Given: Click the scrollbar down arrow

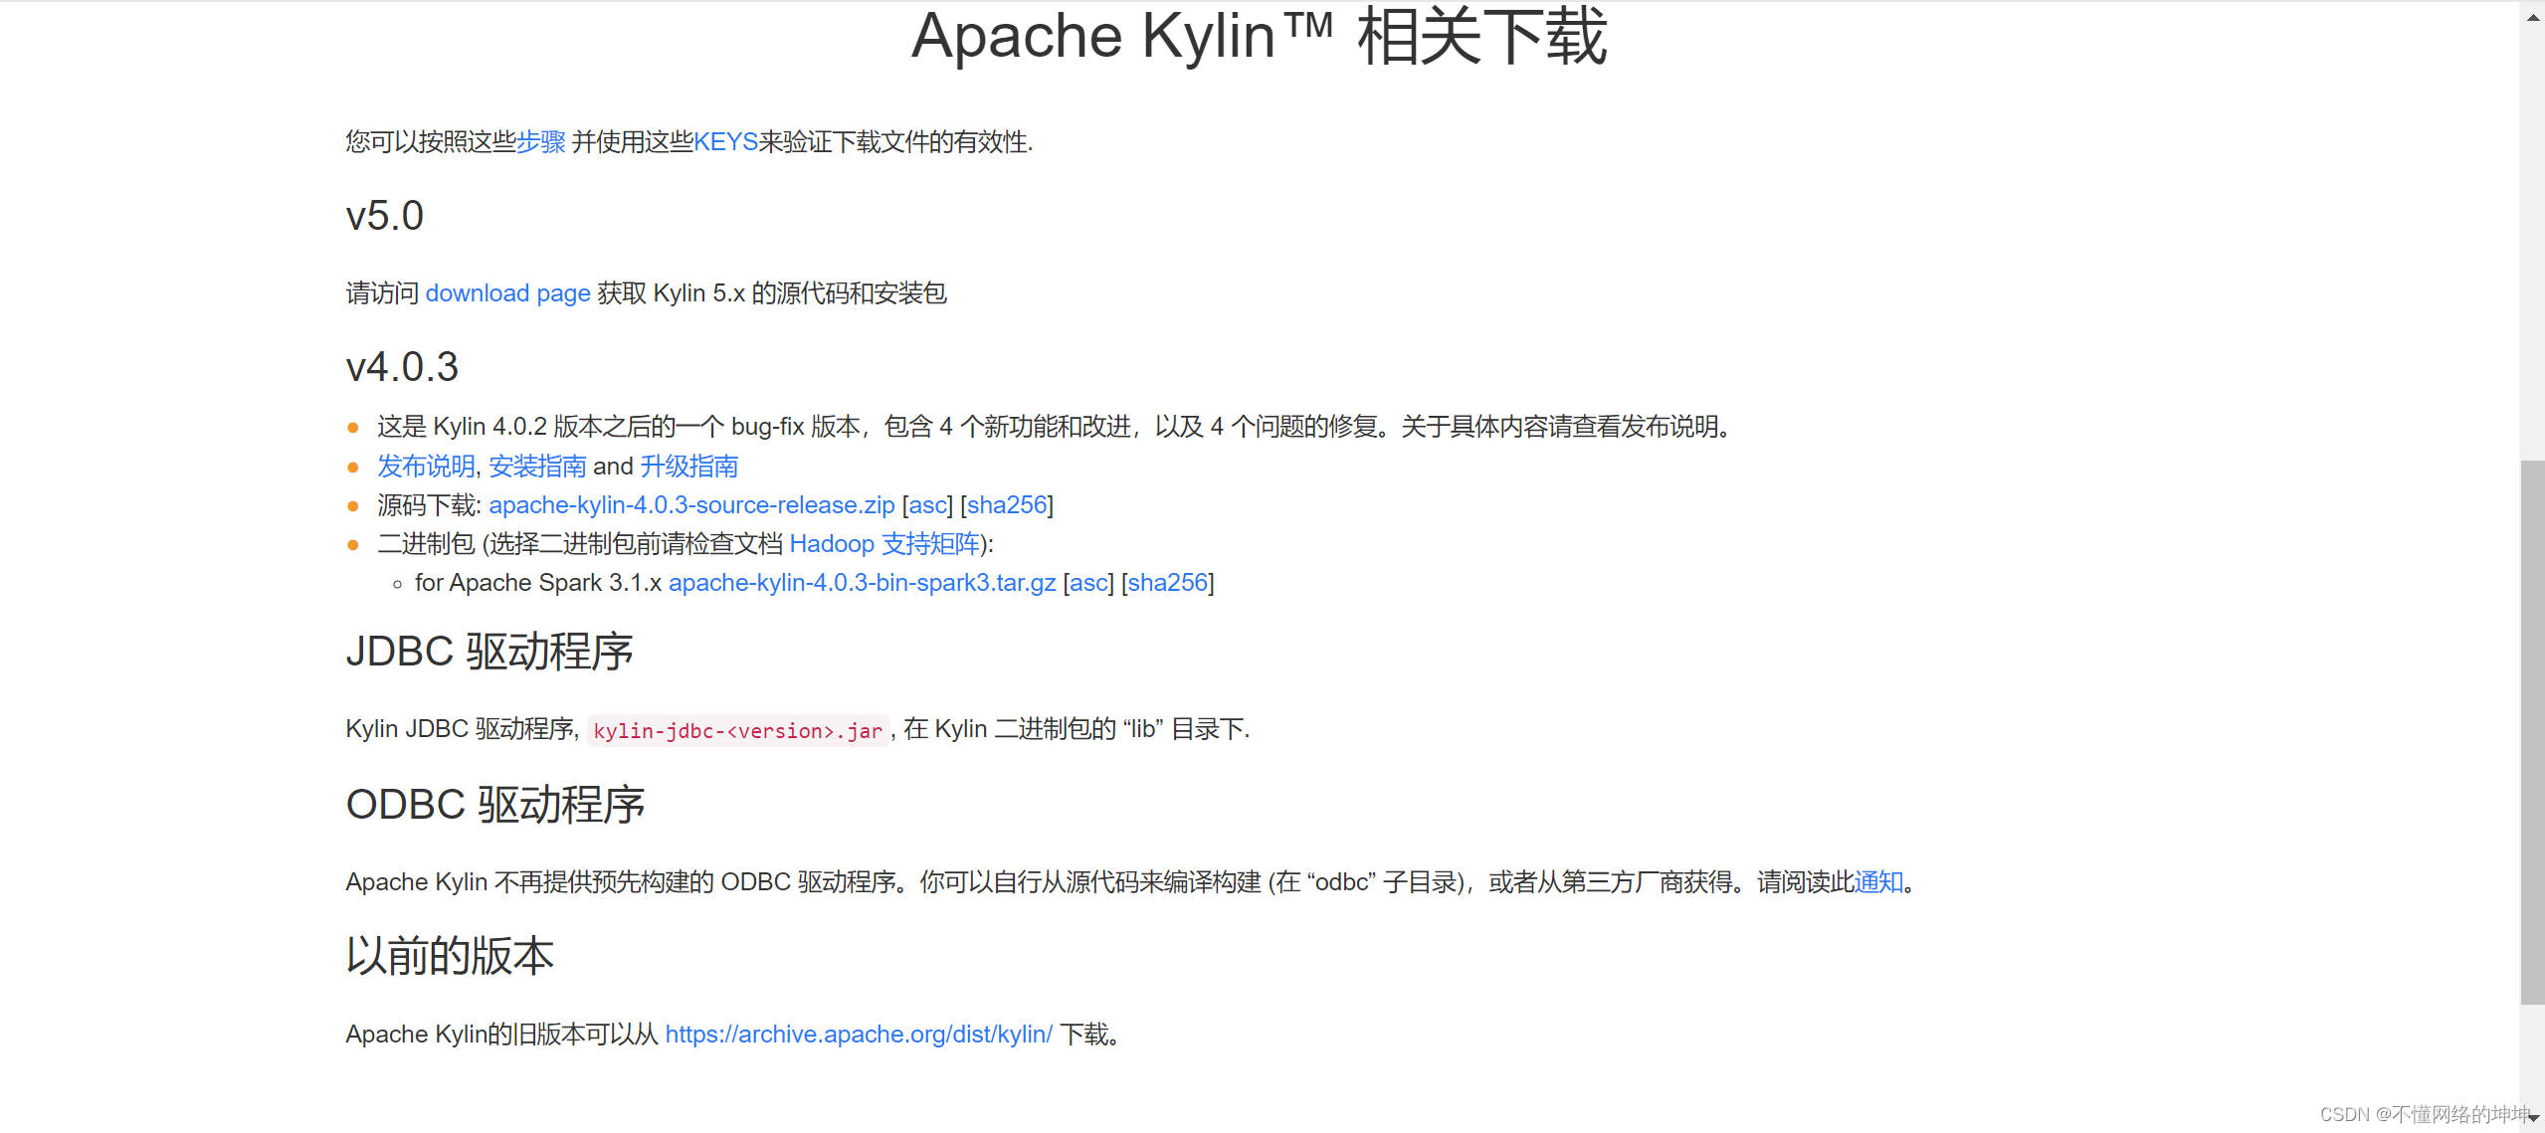Looking at the screenshot, I should point(2532,1118).
